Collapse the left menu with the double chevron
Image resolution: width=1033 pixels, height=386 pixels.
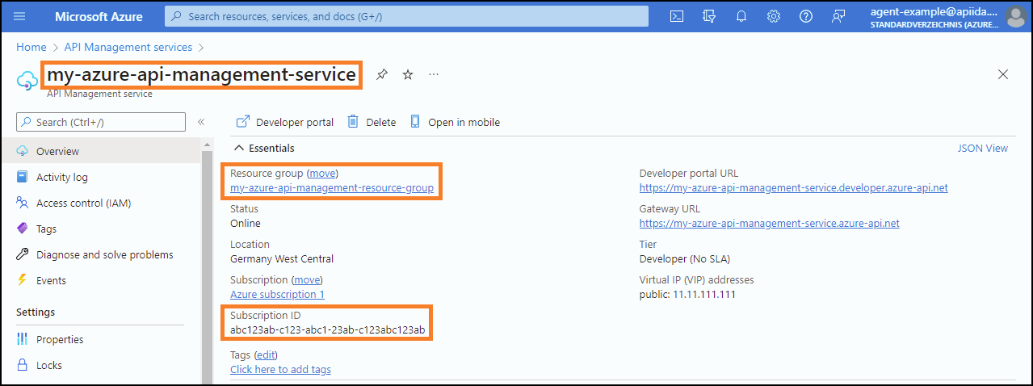pos(201,122)
